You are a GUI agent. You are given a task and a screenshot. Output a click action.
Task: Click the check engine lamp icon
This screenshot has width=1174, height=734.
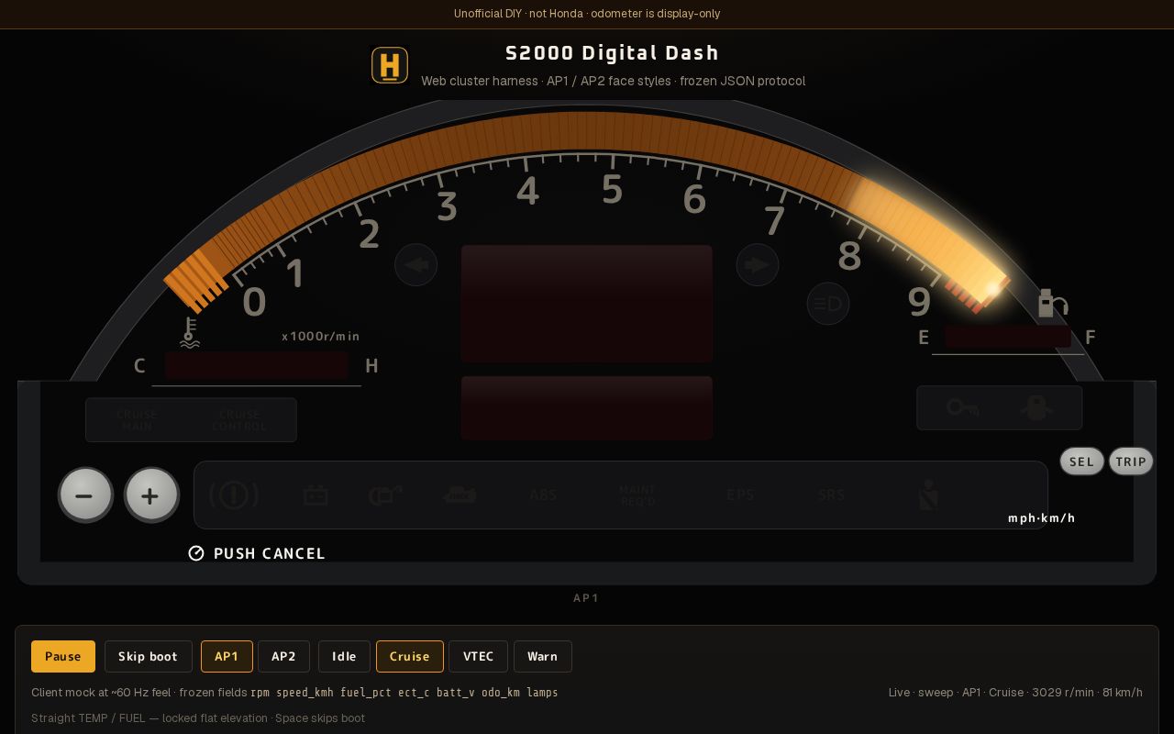pos(460,495)
